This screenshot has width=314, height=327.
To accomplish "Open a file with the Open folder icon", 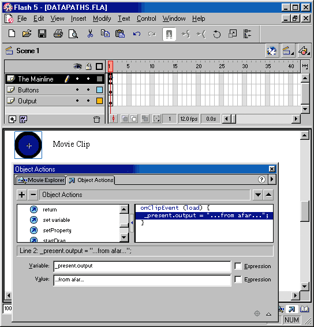I will pyautogui.click(x=27, y=34).
